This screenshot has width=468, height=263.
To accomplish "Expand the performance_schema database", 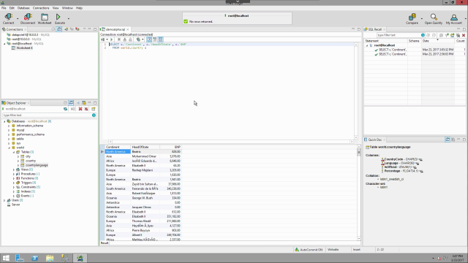I will click(x=9, y=134).
